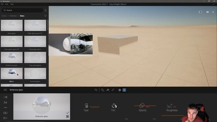Click the search magnifier icon

point(4,10)
